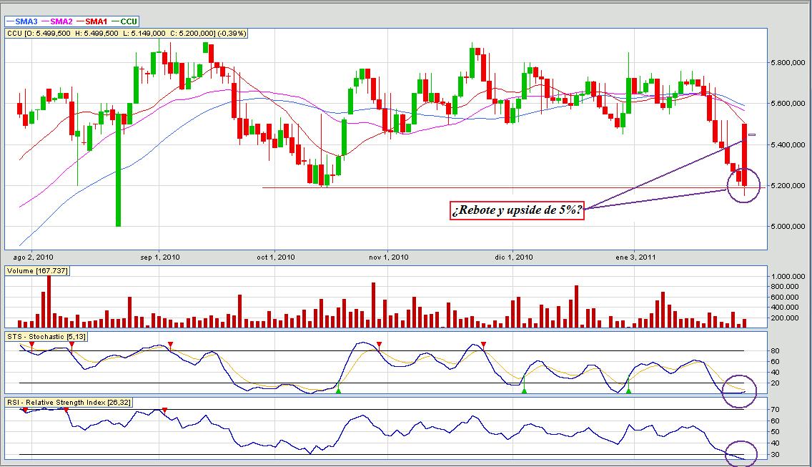Click the dic 1, 2010 date label
The width and height of the screenshot is (812, 467).
514,257
